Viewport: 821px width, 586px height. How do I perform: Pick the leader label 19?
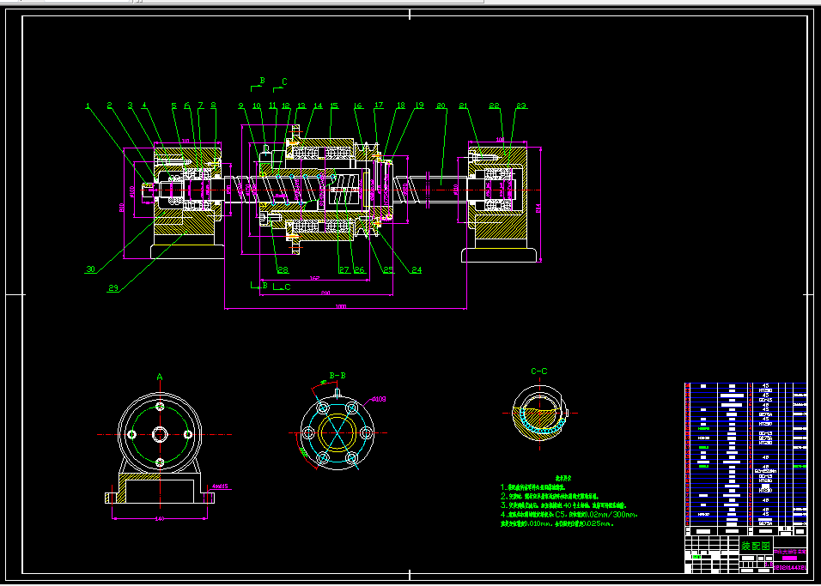click(419, 106)
